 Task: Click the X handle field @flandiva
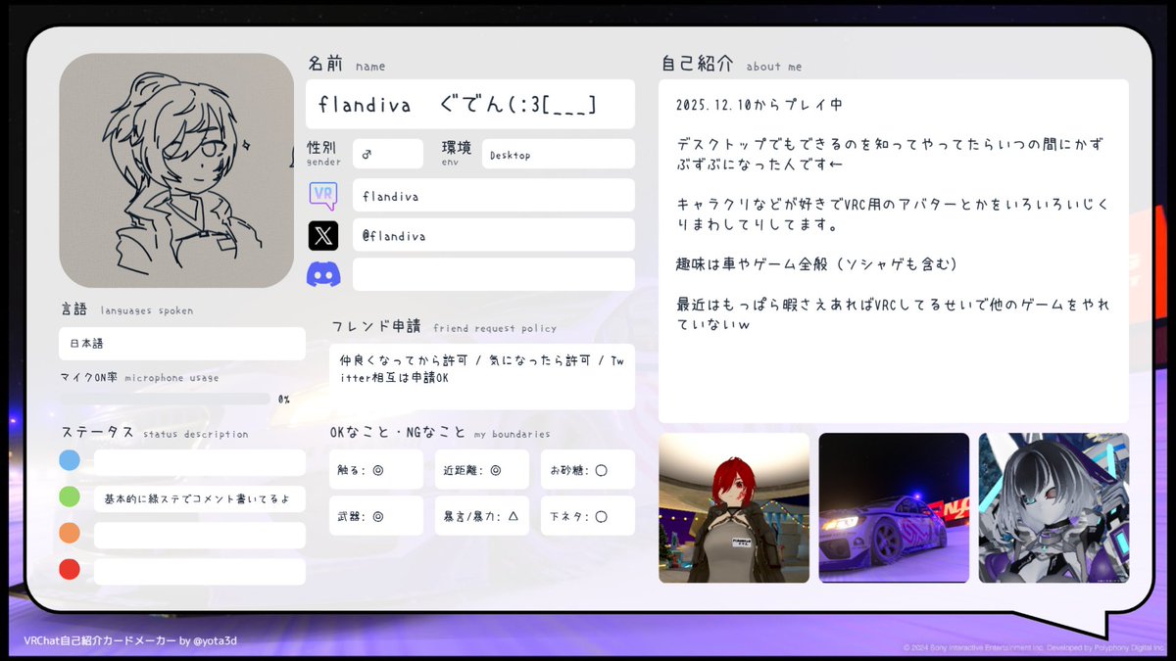point(494,235)
